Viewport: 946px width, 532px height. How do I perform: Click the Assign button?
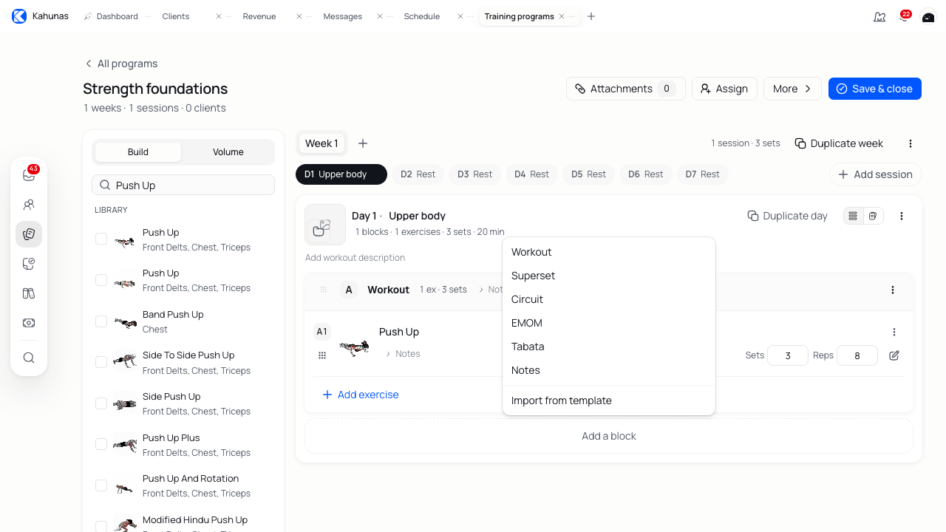[x=724, y=89]
